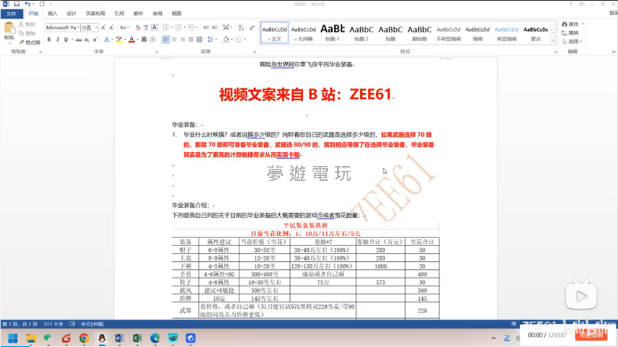Open the Windows Start menu
Image resolution: width=618 pixels, height=347 pixels.
[12, 339]
